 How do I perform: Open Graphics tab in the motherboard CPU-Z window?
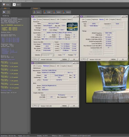(x=64, y=66)
